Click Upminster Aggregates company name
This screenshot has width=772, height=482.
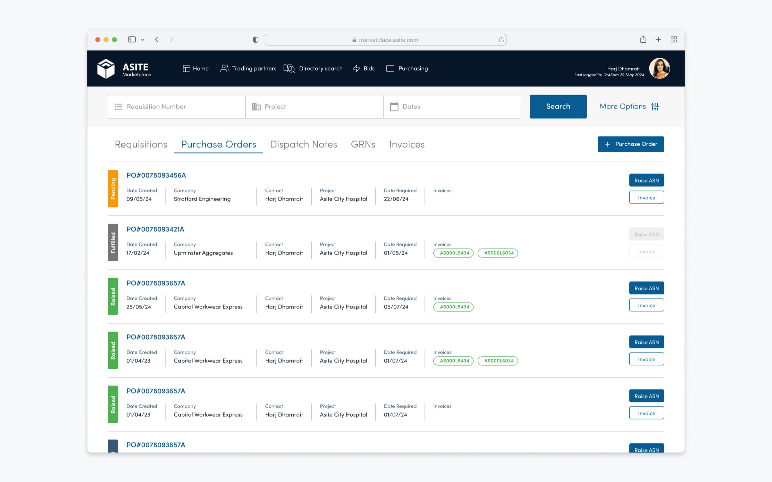pos(203,253)
